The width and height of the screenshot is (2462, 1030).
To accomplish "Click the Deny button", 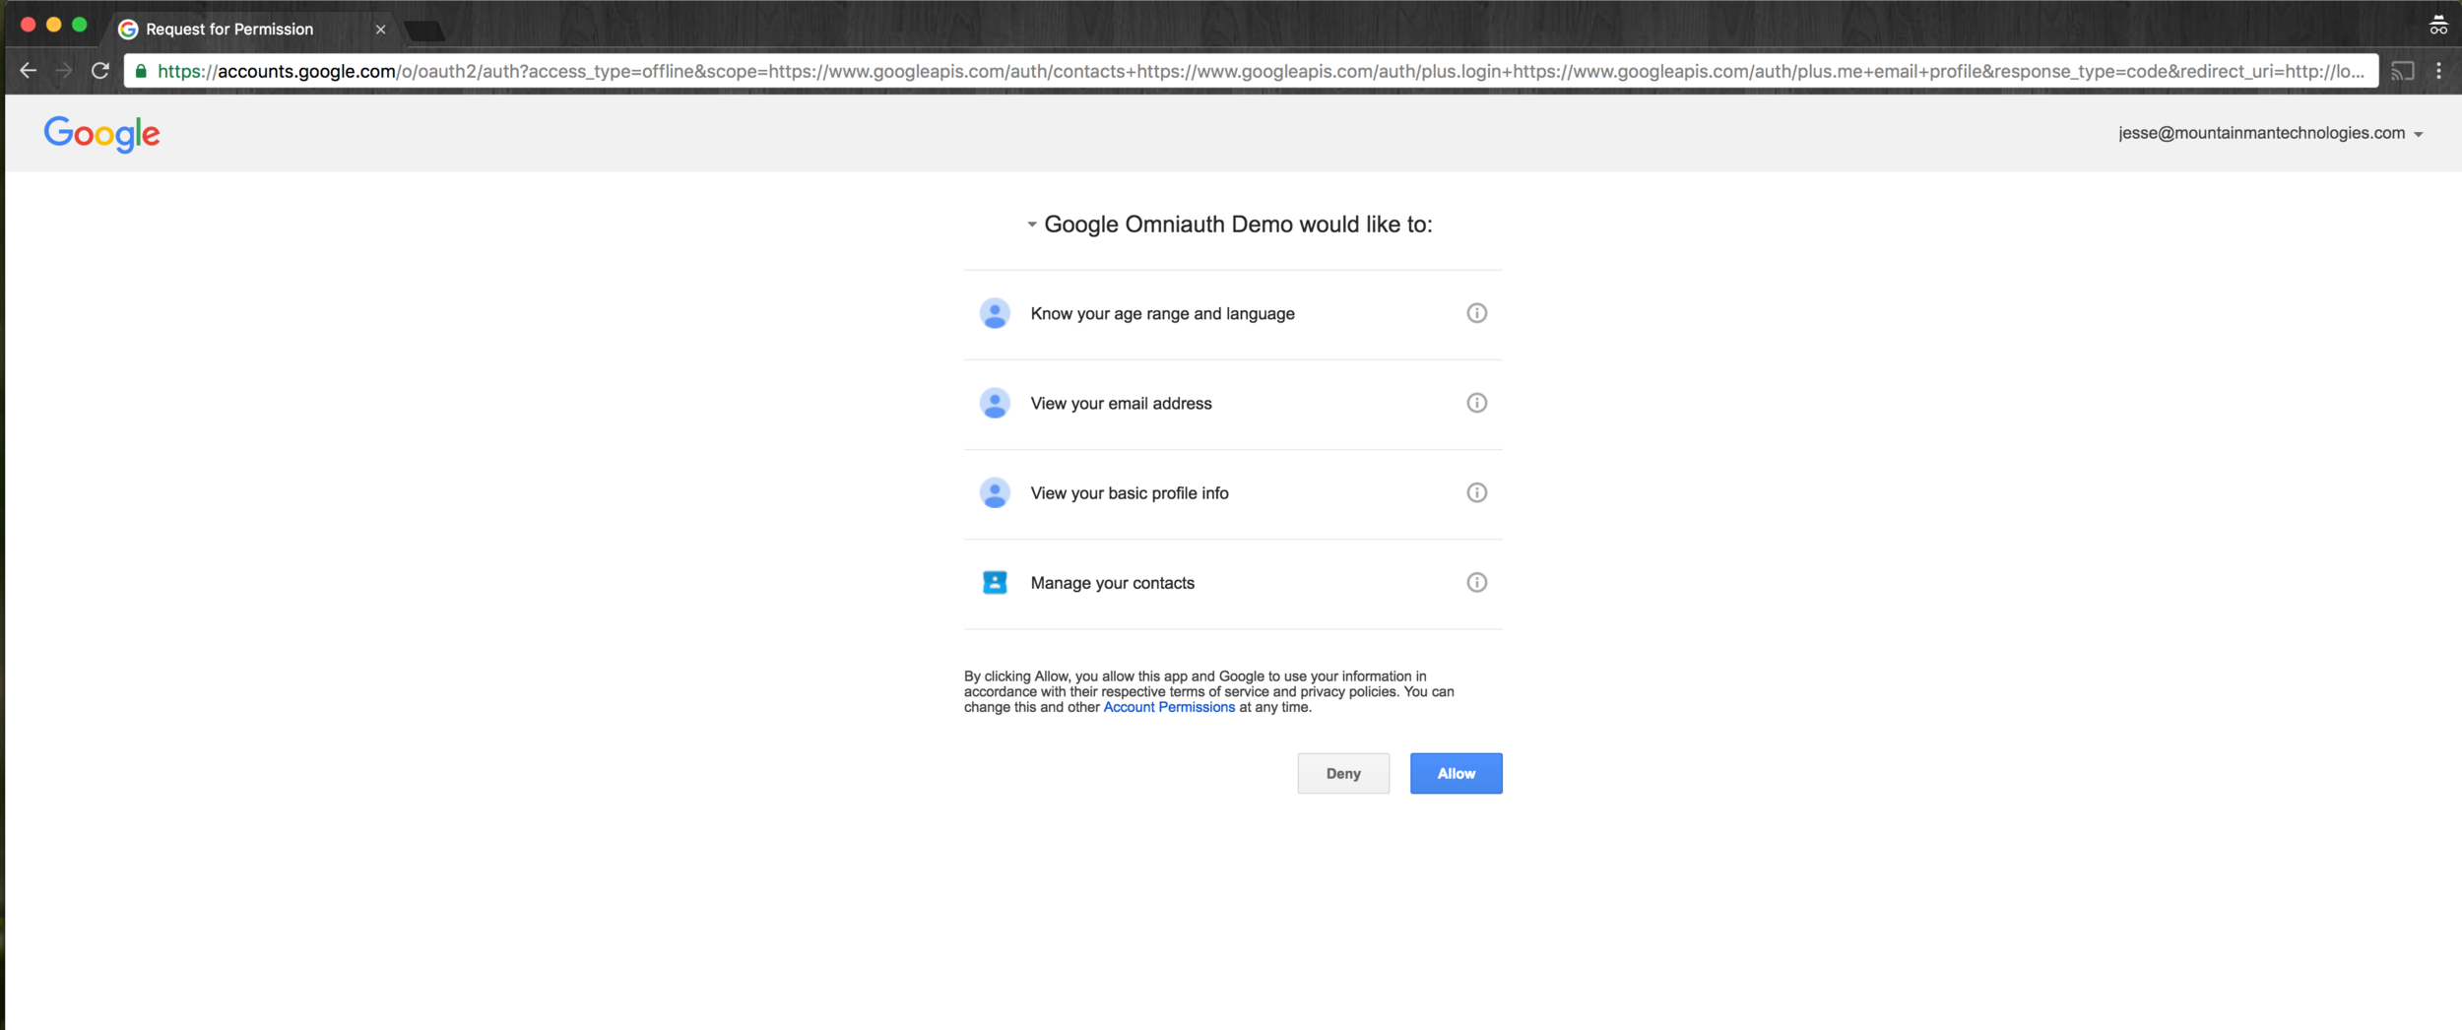I will pyautogui.click(x=1343, y=773).
